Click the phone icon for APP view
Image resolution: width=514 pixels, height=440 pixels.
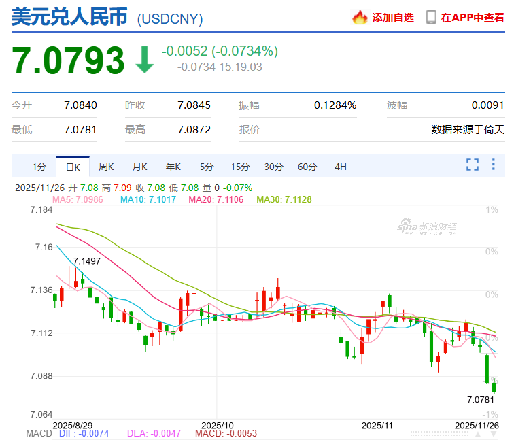[x=431, y=18]
